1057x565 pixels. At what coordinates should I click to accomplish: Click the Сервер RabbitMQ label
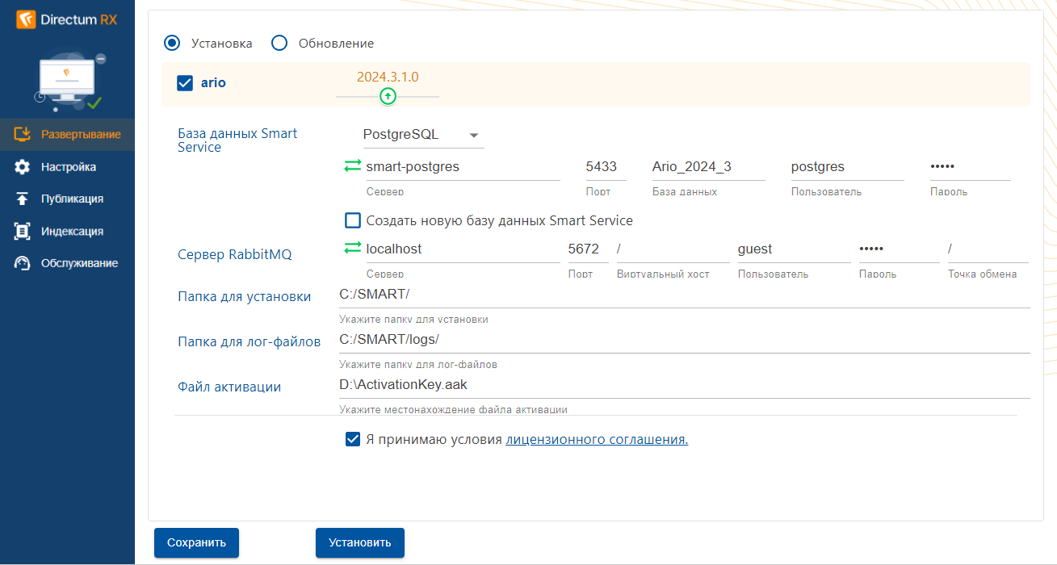[x=234, y=255]
